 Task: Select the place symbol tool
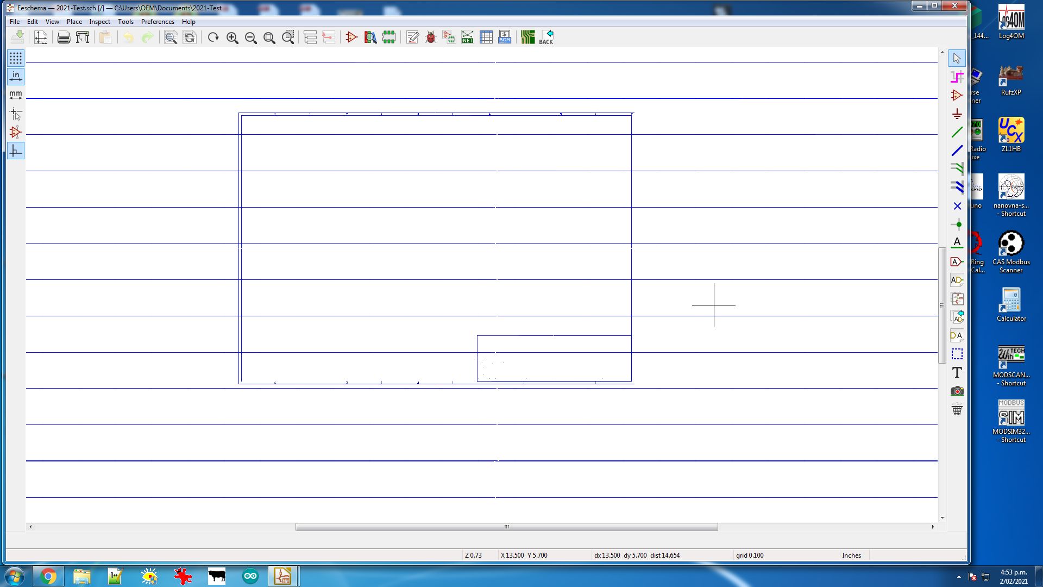957,95
